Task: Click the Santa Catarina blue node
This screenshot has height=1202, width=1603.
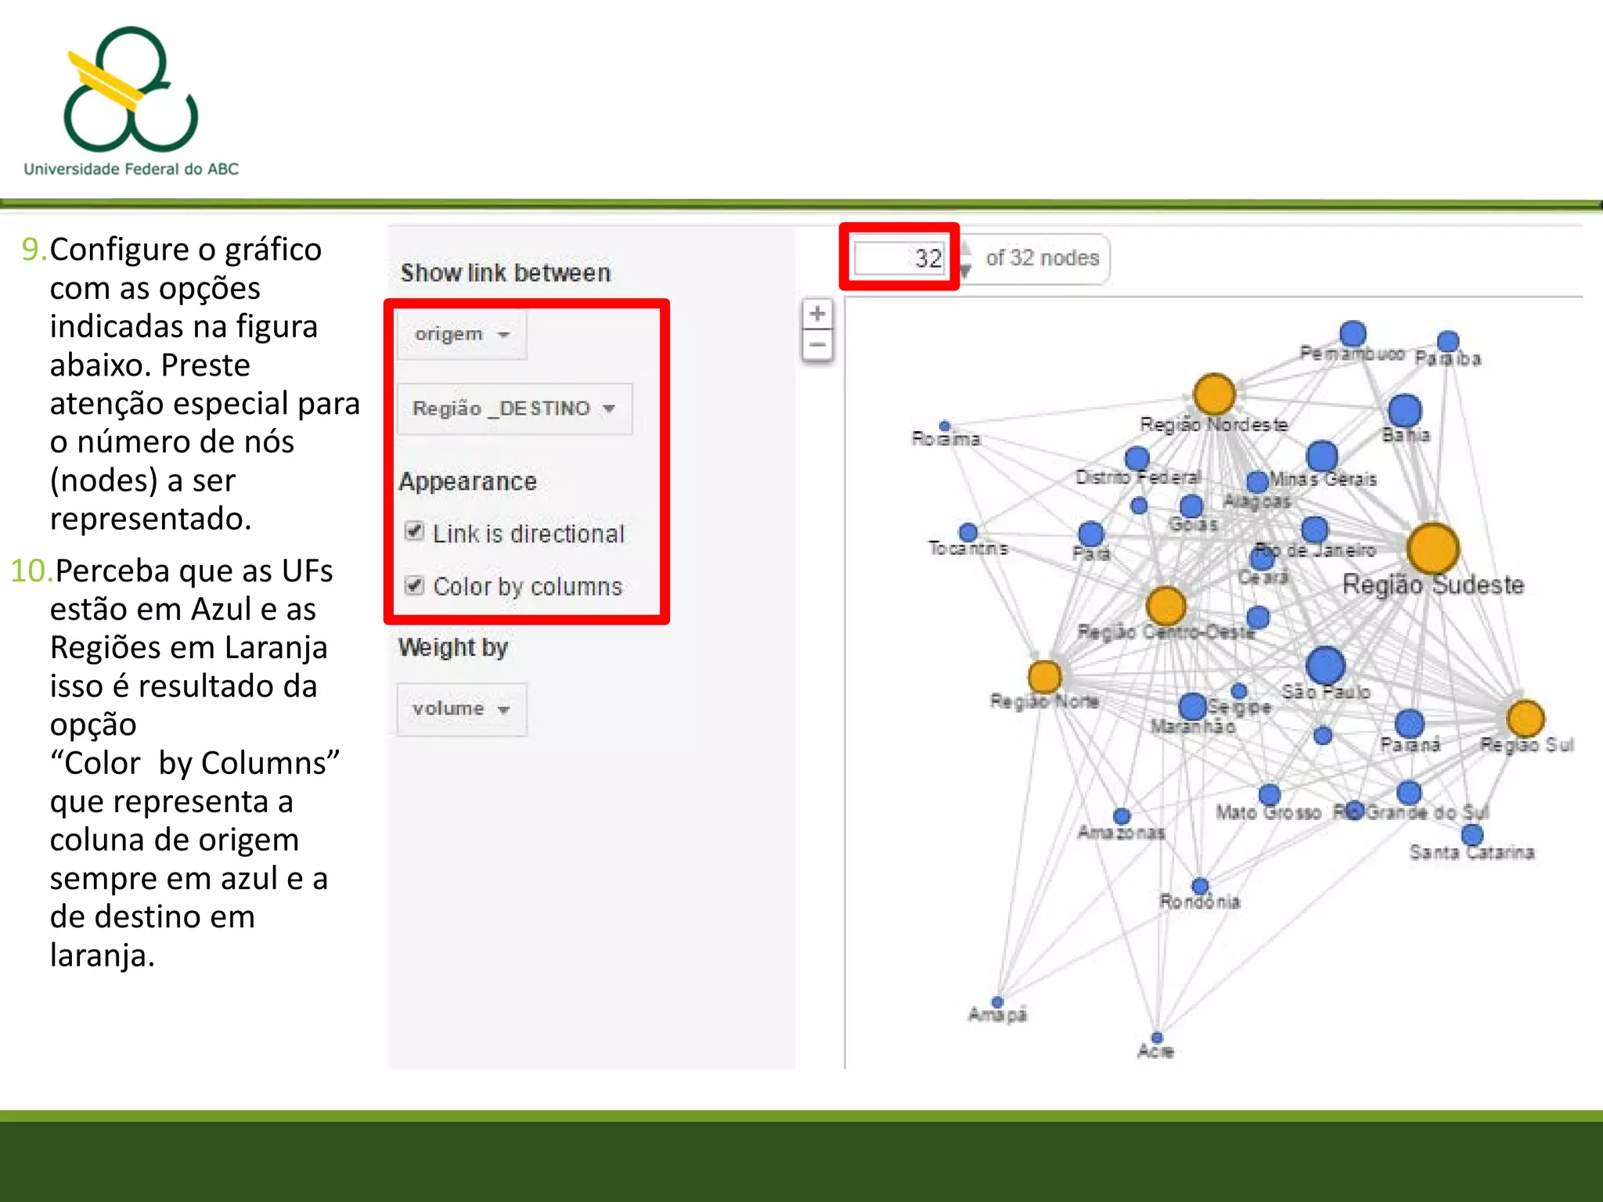Action: tap(1472, 835)
